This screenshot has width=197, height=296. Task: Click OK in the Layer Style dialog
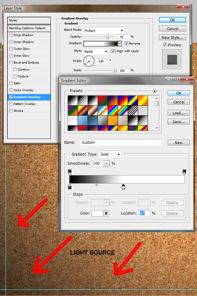point(172,20)
